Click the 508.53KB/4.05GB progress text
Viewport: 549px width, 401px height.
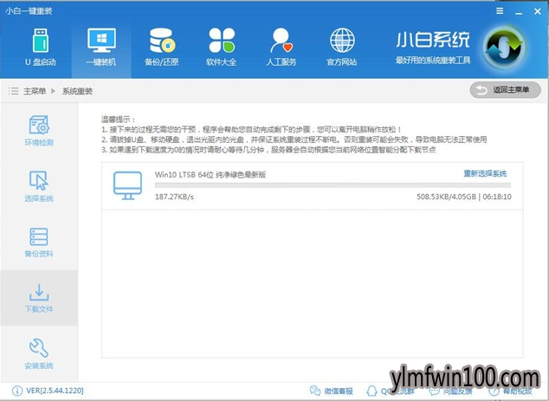(447, 197)
